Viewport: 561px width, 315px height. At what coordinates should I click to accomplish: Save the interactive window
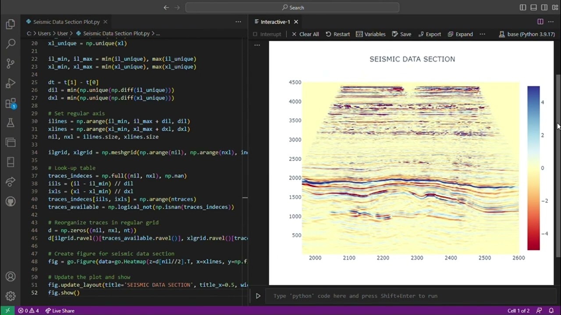(x=401, y=34)
